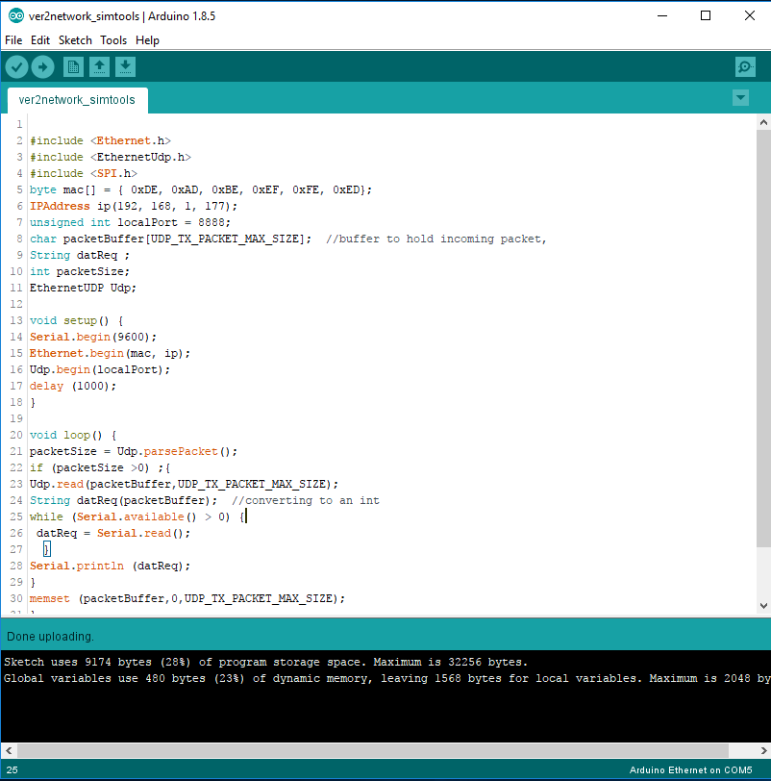Click the '#include <EthernetUdp.h>' line
This screenshot has height=781, width=771.
point(110,158)
